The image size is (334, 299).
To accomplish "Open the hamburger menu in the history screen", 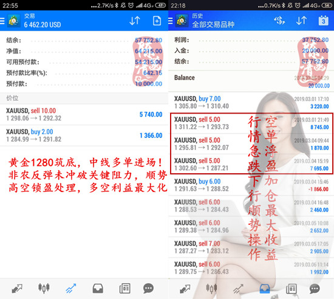I will click(170, 21).
